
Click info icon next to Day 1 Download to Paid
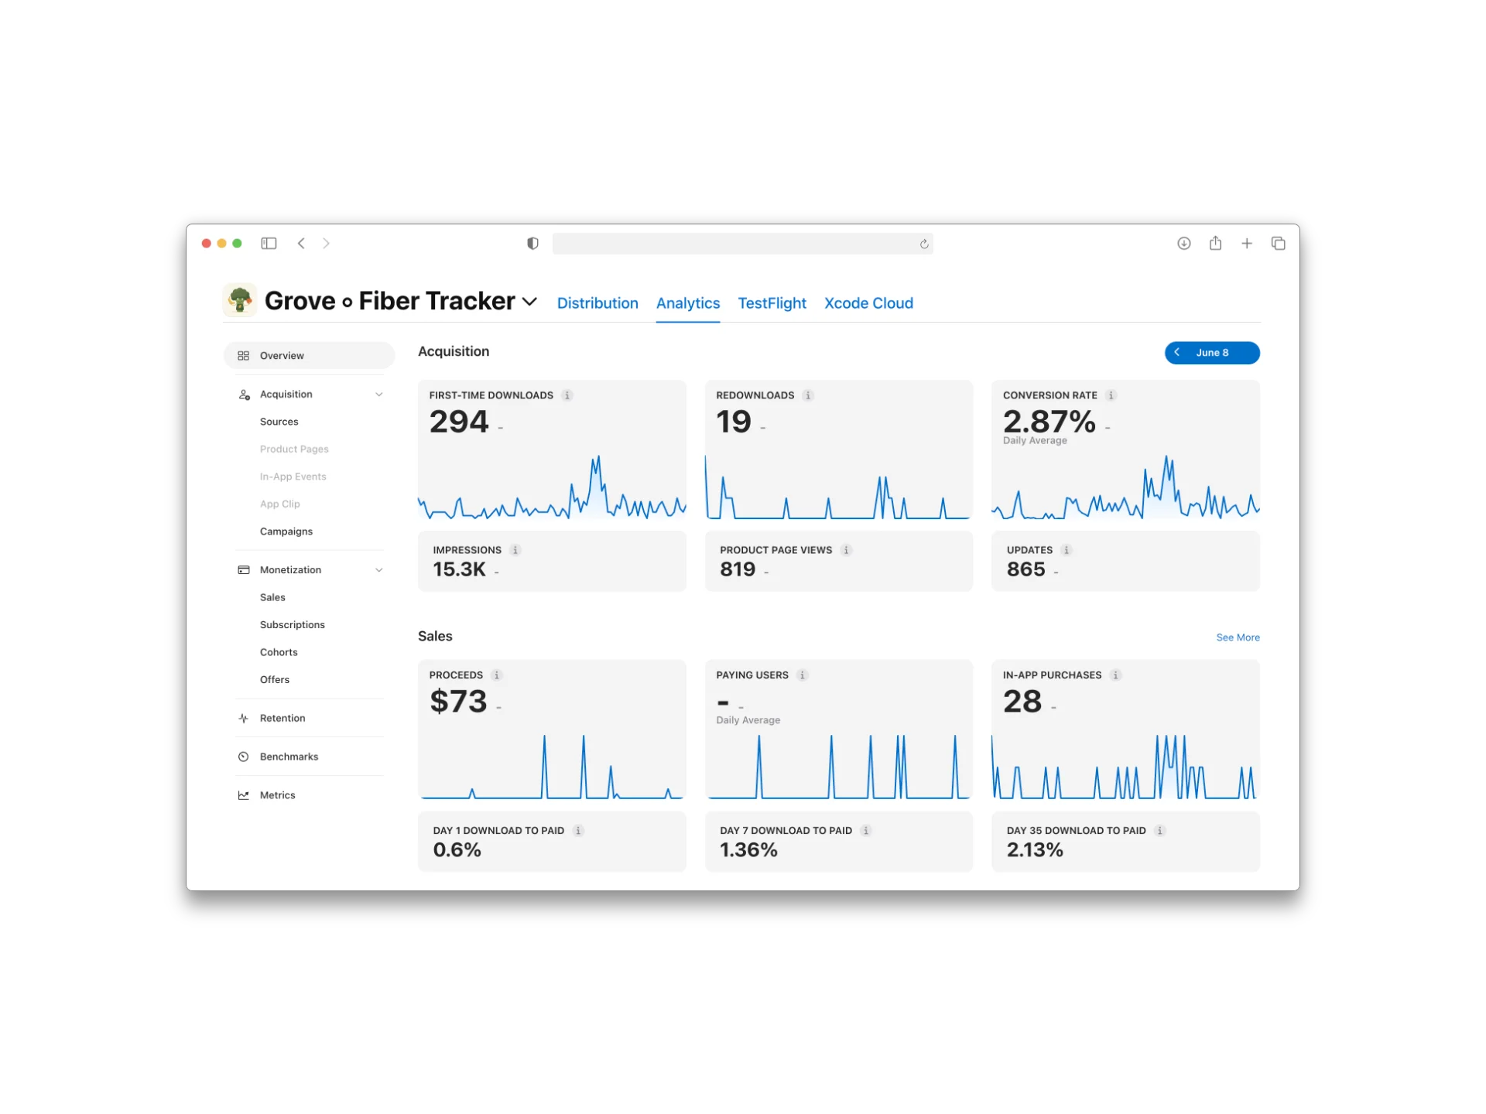[x=578, y=831]
